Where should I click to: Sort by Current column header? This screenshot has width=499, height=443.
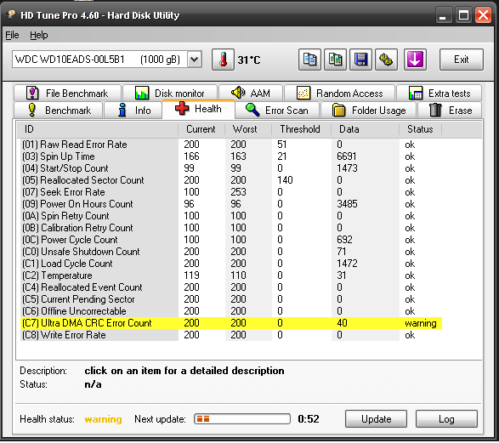tap(201, 129)
